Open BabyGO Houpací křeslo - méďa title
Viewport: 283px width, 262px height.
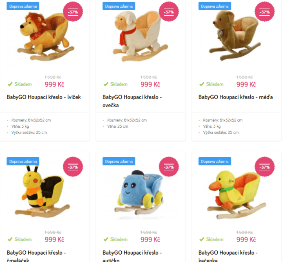coord(236,97)
